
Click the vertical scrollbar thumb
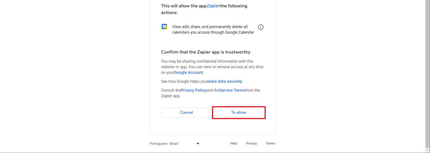pyautogui.click(x=427, y=72)
